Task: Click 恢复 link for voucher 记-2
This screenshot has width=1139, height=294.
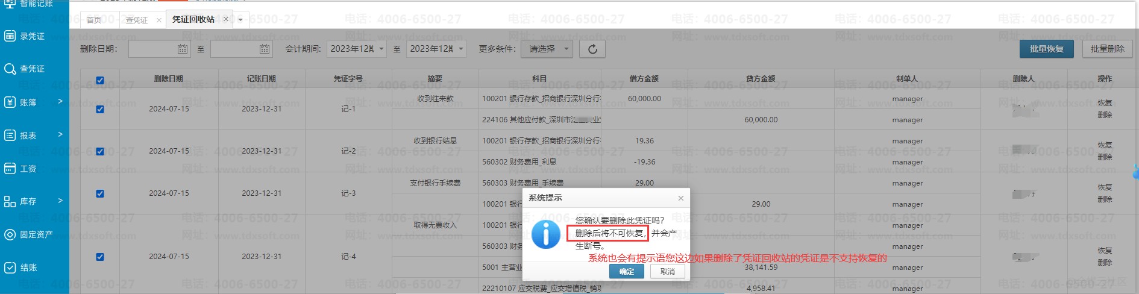Action: point(1105,145)
